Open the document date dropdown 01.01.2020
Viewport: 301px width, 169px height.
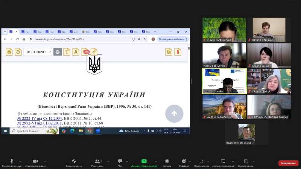[x=38, y=52]
